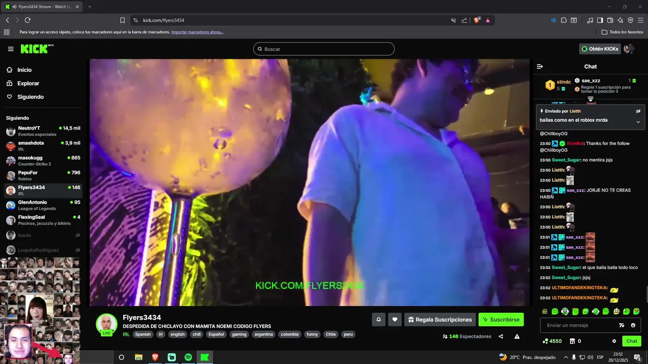Click Importar marcadores ahora link
648x364 pixels.
(x=197, y=32)
